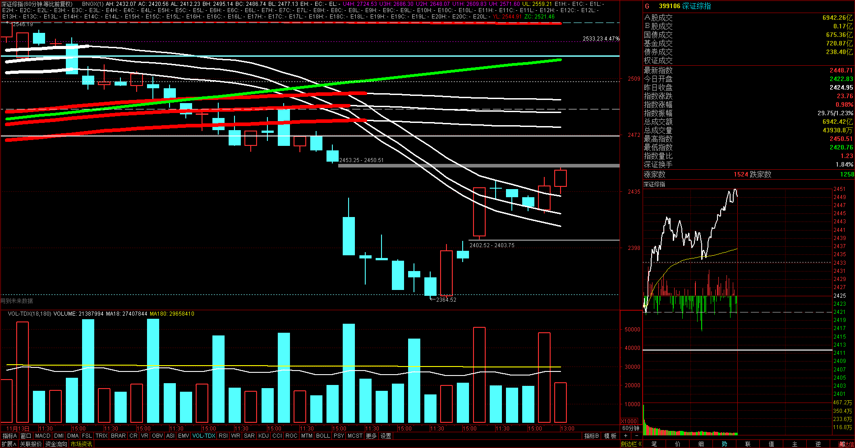The image size is (855, 448).
Task: Switch to the PSY indicator
Action: (x=339, y=436)
